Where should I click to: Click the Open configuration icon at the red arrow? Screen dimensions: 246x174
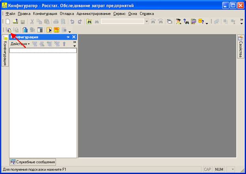click(8, 30)
